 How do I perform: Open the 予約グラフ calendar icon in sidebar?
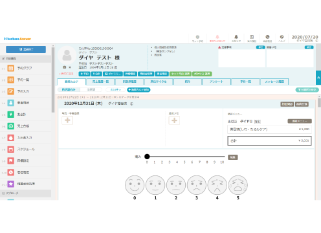pos(11,68)
